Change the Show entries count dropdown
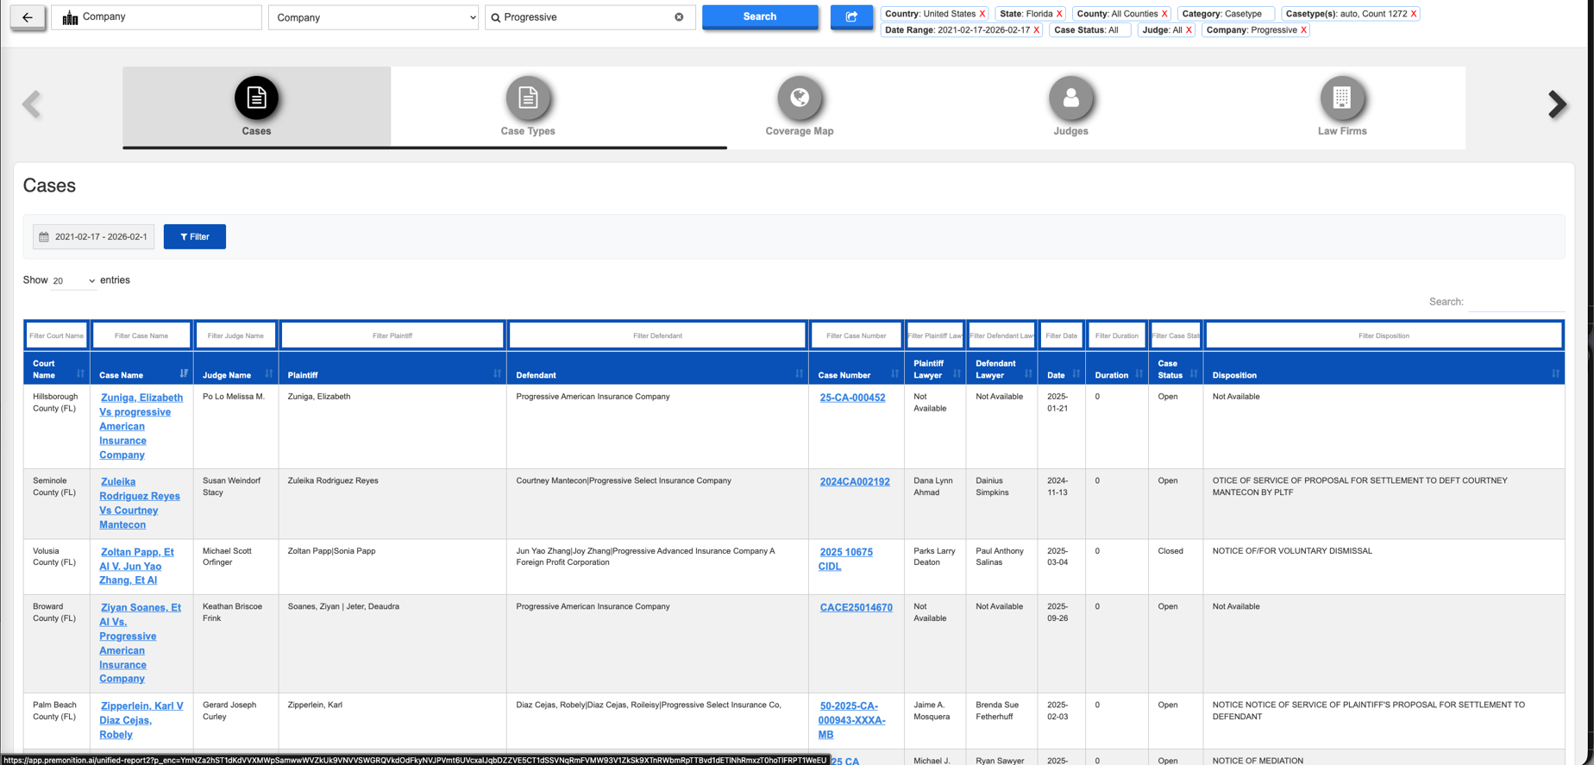1594x765 pixels. [73, 280]
